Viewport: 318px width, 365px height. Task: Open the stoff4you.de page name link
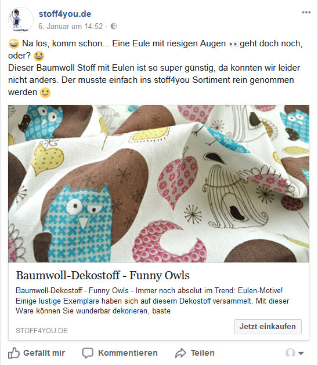(65, 14)
